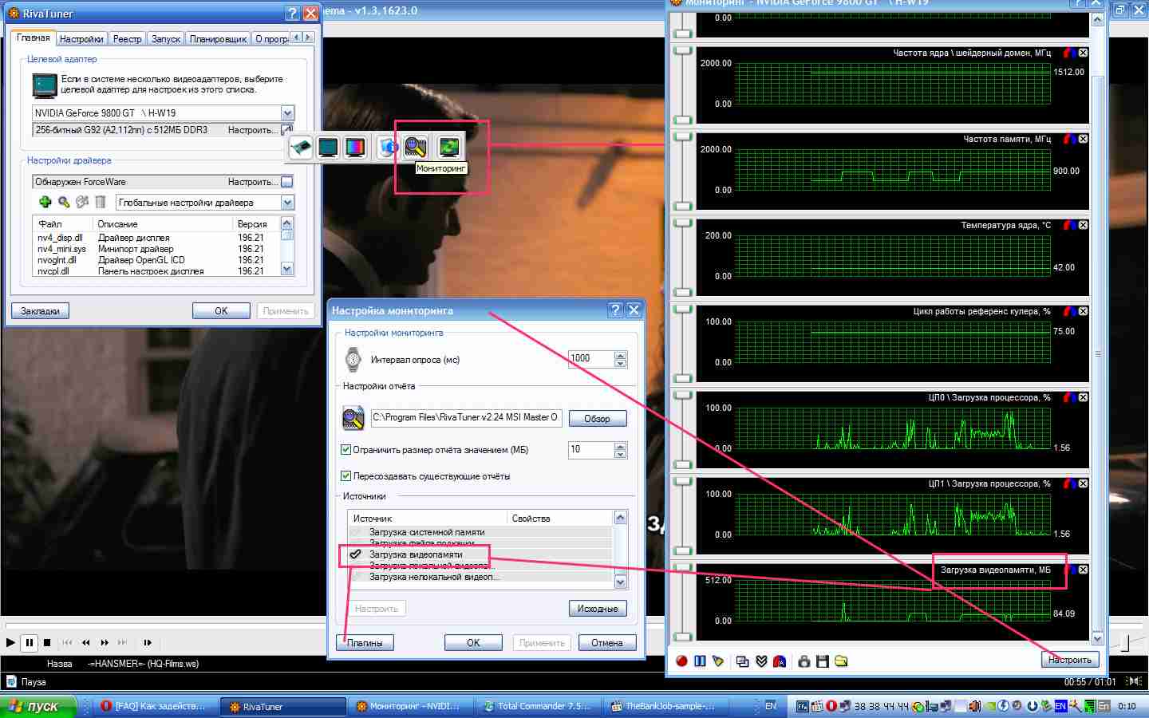Switch to the Планировщик tab

pyautogui.click(x=218, y=39)
